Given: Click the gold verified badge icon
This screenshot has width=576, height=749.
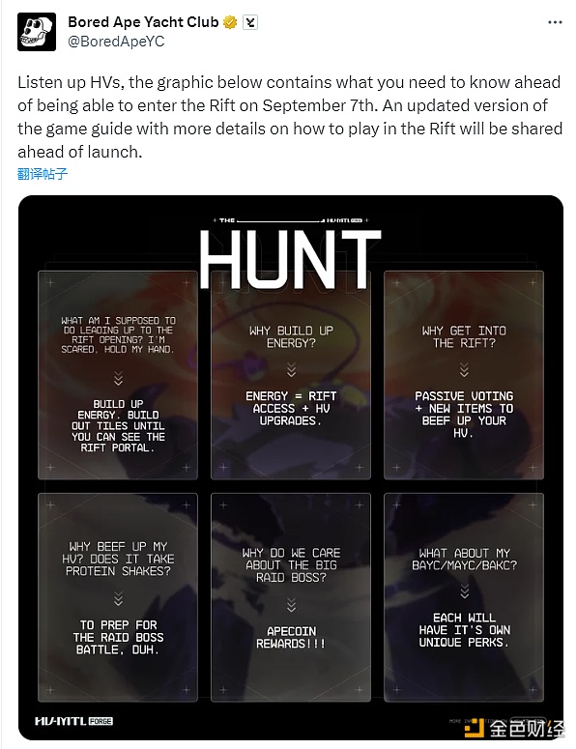Looking at the screenshot, I should pos(230,22).
